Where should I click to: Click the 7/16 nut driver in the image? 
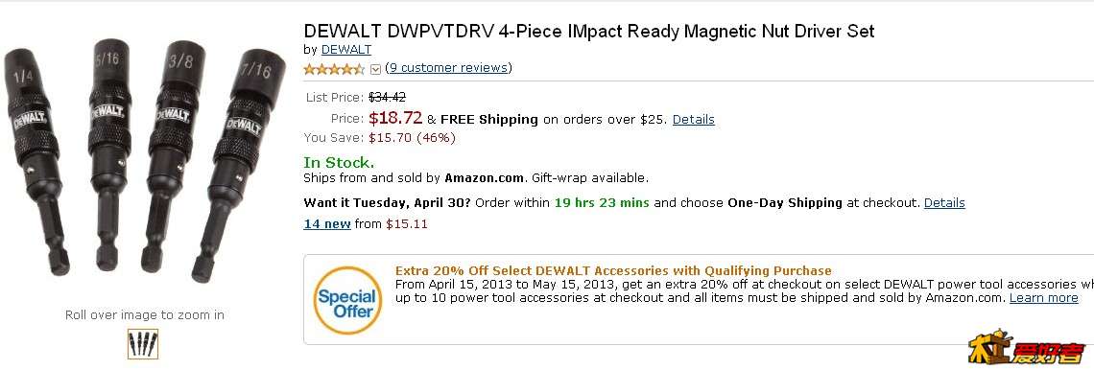237,165
